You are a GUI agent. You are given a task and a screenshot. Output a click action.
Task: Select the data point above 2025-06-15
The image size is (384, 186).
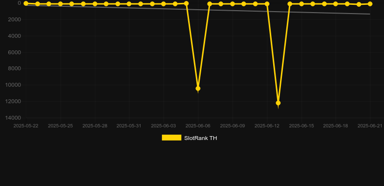coord(301,4)
